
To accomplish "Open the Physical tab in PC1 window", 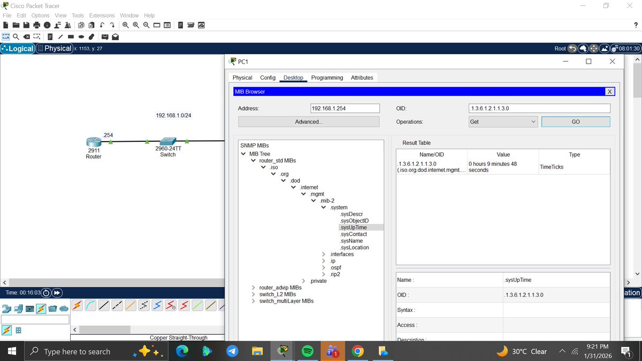I will point(242,78).
